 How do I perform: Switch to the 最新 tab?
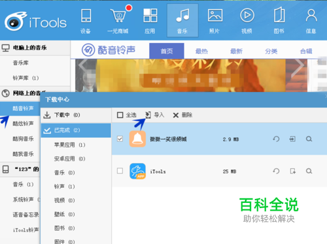pyautogui.click(x=236, y=51)
